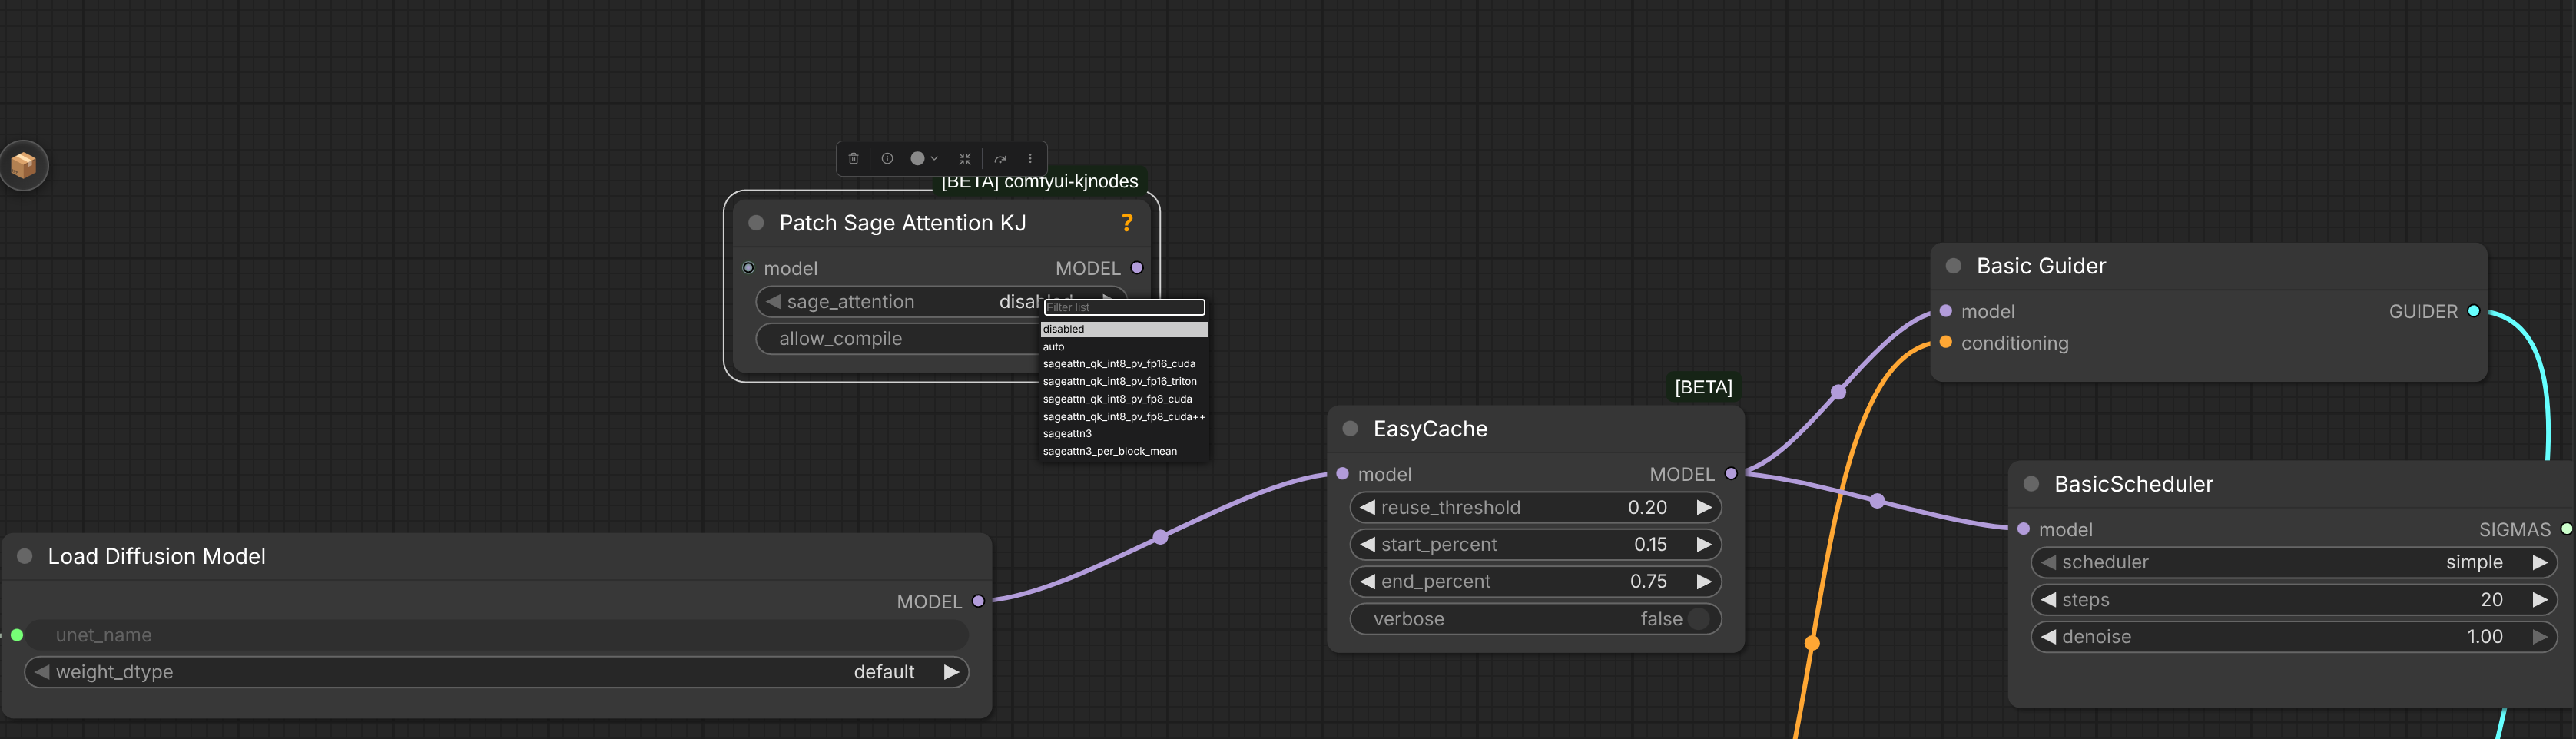Image resolution: width=2576 pixels, height=739 pixels.
Task: Select previous scheduler with left arrow
Action: pyautogui.click(x=2048, y=562)
